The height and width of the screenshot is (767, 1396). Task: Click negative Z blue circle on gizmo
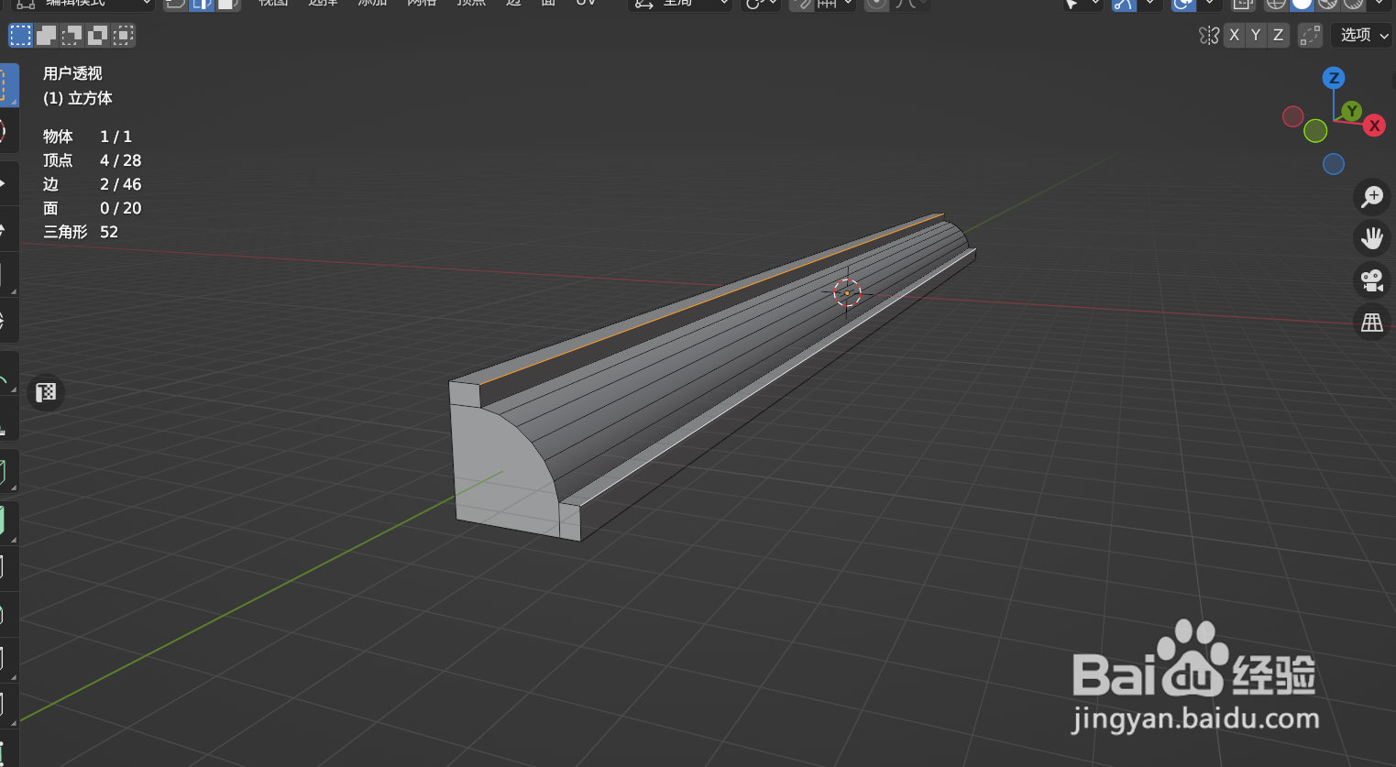pyautogui.click(x=1334, y=164)
